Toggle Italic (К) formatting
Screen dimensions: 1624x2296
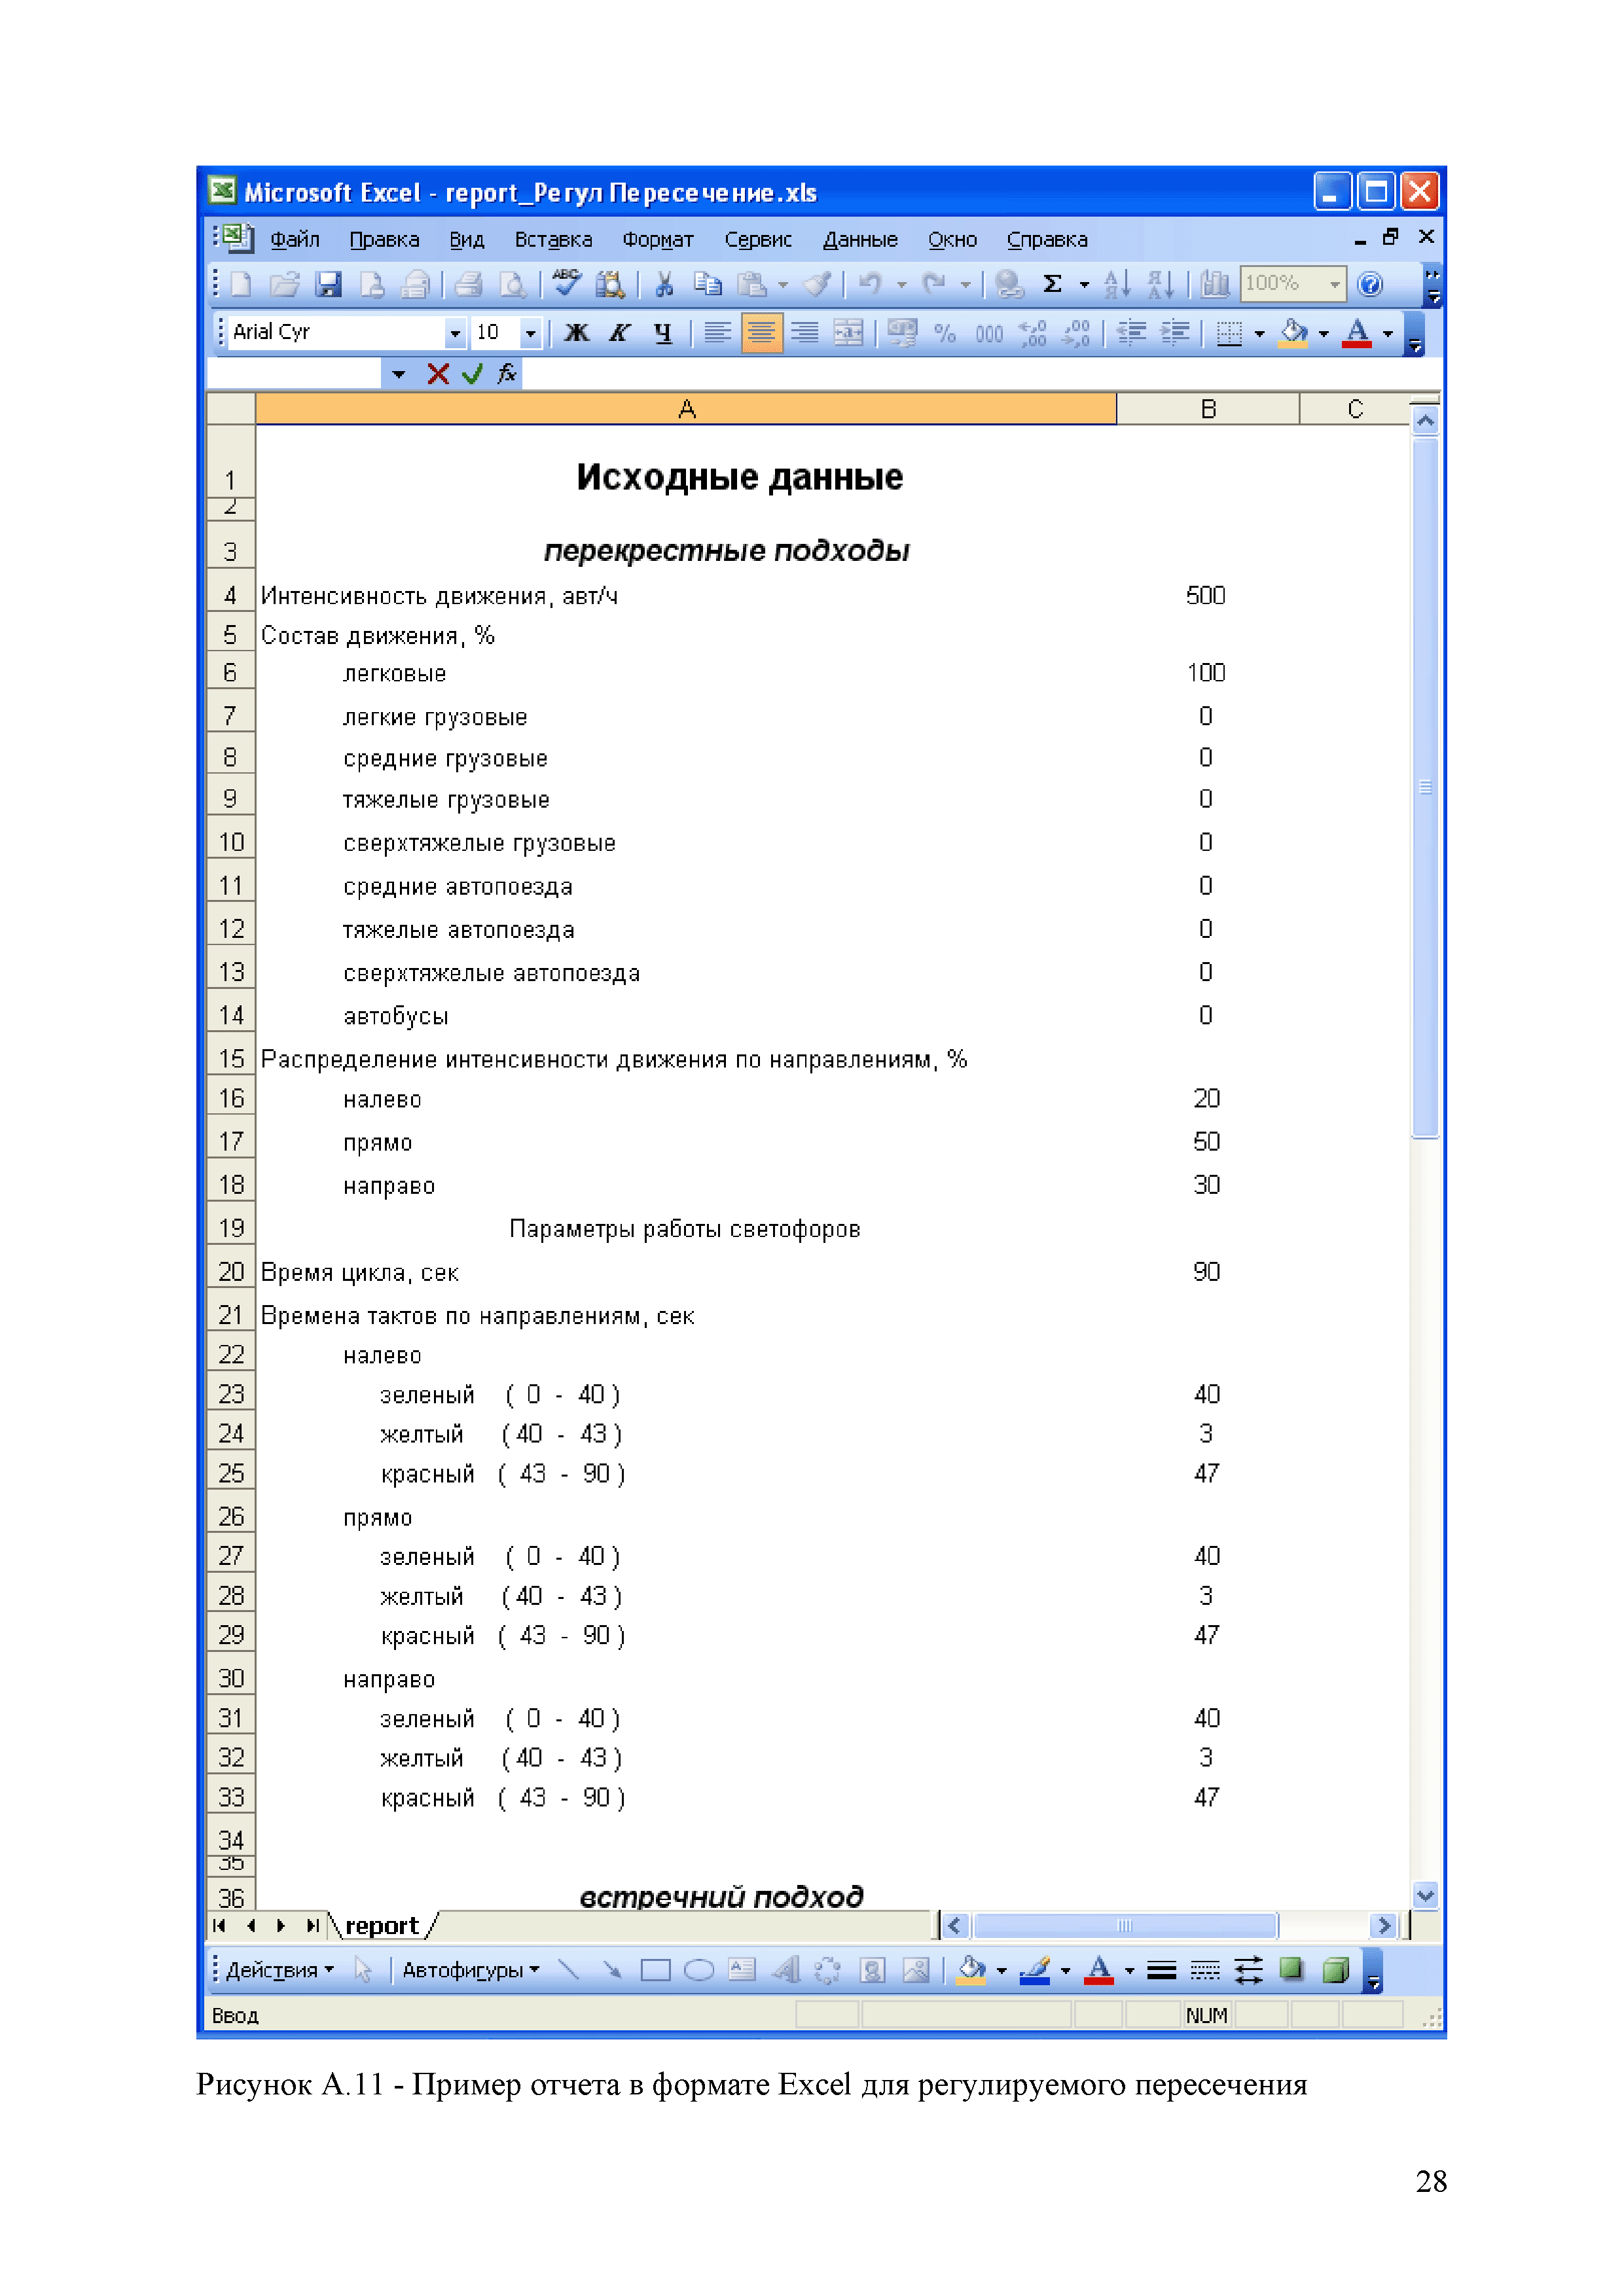[619, 333]
